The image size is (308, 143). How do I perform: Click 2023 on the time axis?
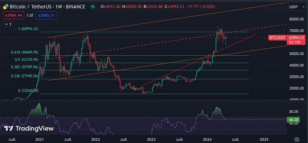(152, 140)
